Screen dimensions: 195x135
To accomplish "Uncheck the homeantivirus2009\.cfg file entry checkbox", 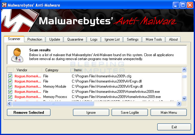I will [x=10, y=76].
